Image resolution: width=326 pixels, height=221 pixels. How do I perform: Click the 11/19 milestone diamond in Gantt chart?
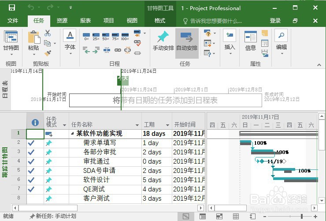click(x=262, y=161)
